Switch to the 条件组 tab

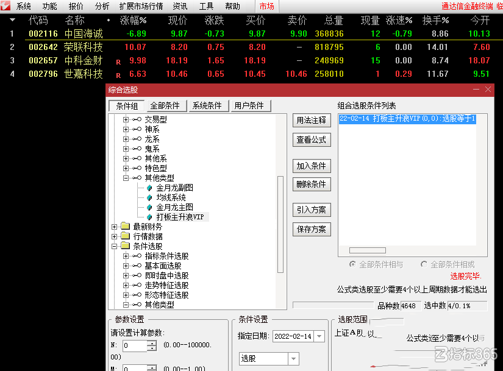click(x=127, y=106)
